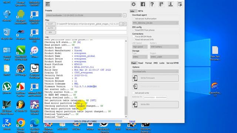
Task: Expand Region EMMC_USER dropdown
Action: [164, 57]
